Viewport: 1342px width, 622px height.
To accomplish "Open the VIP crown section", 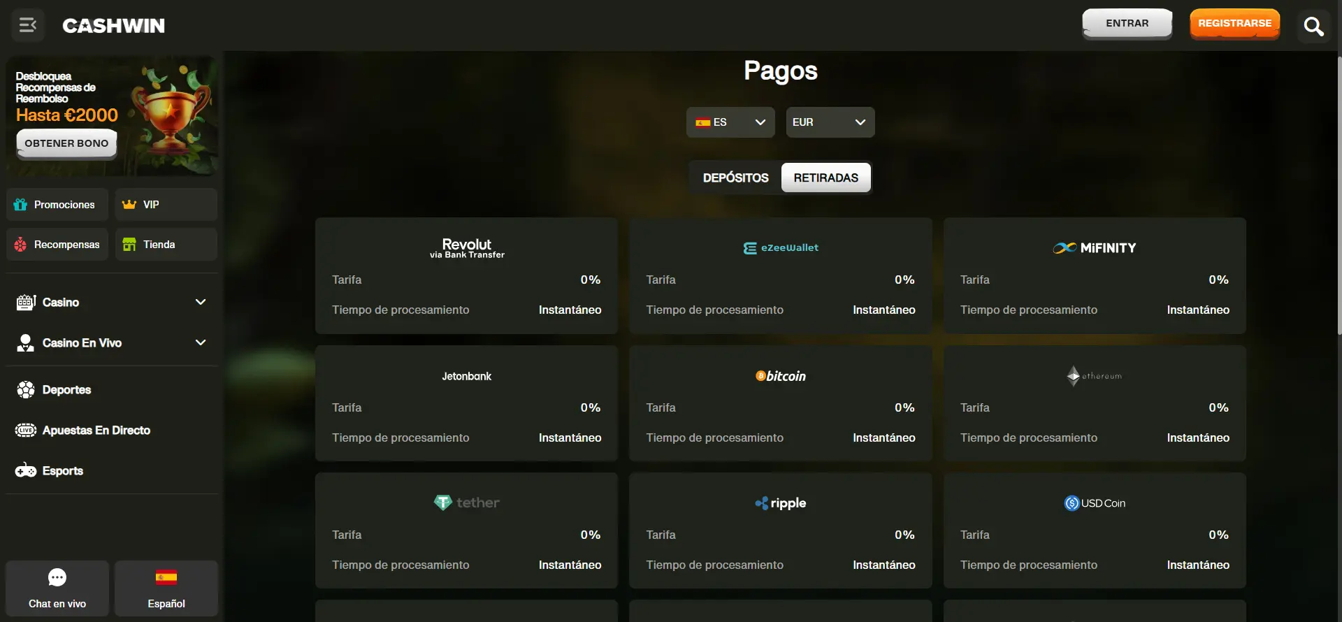I will click(166, 205).
